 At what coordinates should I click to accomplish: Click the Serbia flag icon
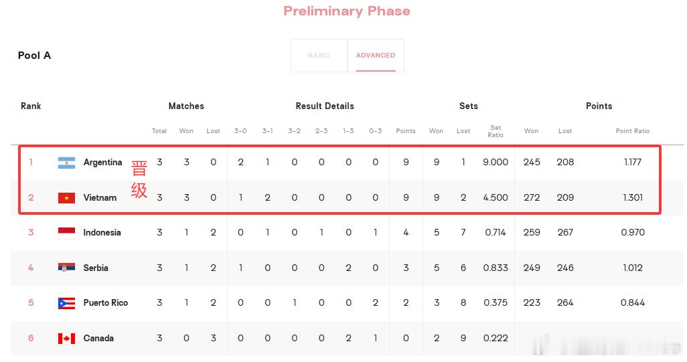[x=66, y=268]
